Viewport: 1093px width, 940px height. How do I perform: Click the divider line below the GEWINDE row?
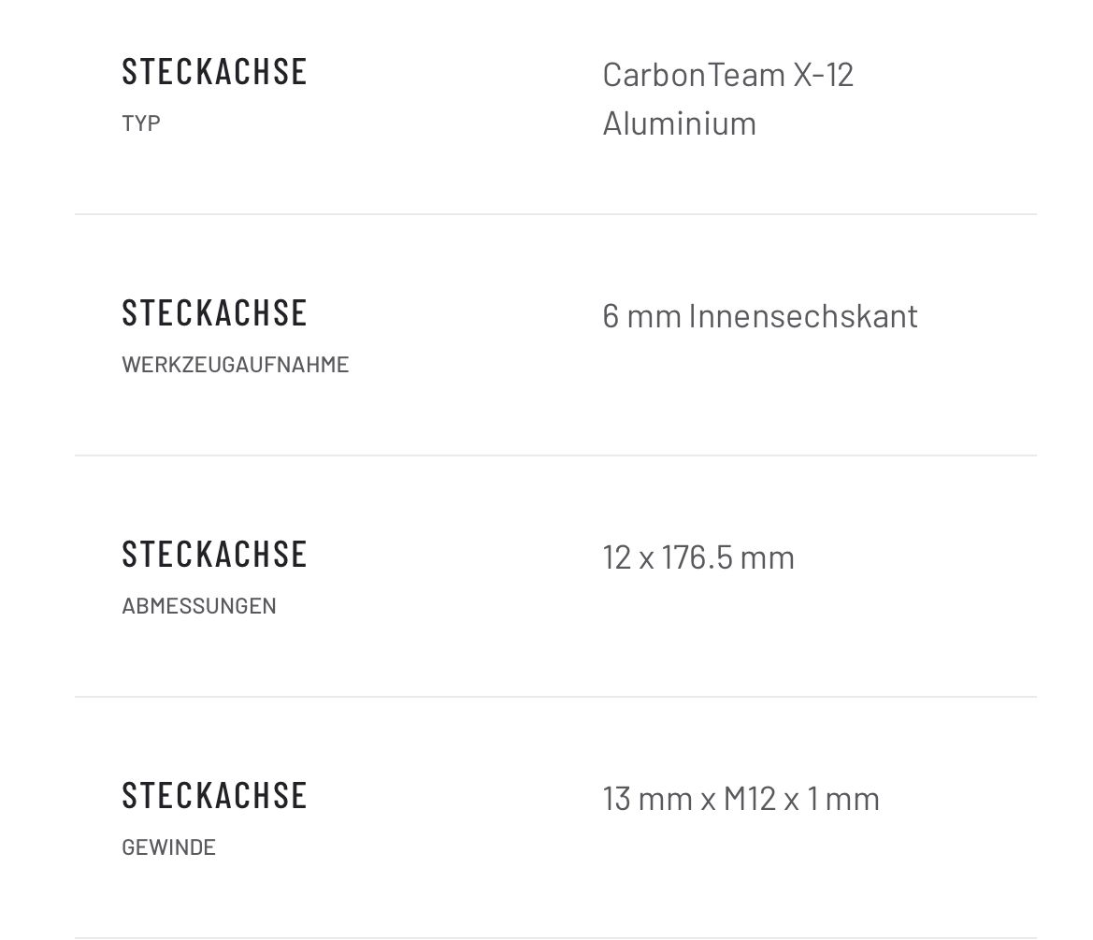pyautogui.click(x=555, y=937)
